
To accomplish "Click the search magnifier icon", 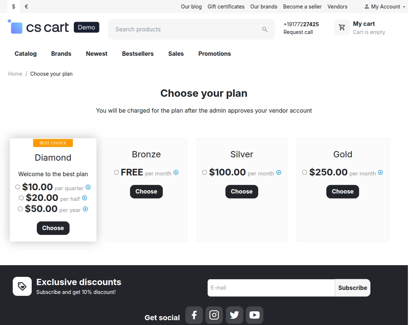I will click(265, 29).
